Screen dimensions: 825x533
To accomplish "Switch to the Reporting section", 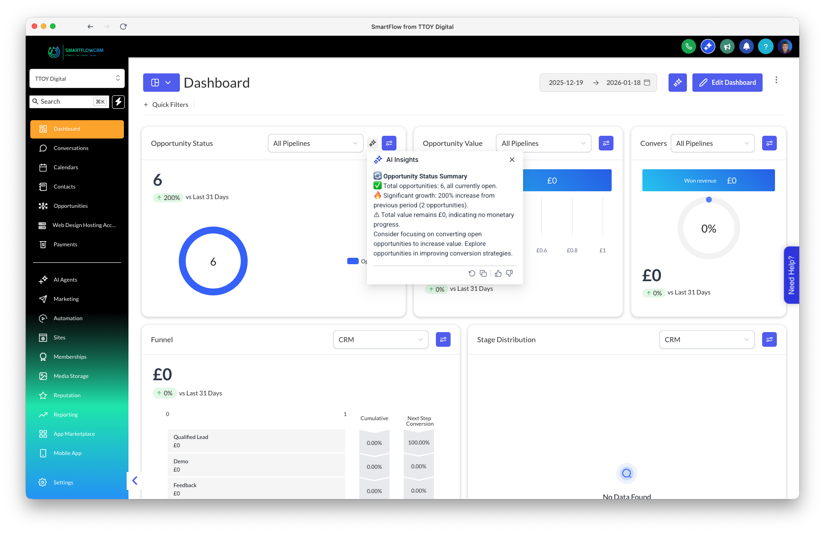I will click(x=66, y=414).
